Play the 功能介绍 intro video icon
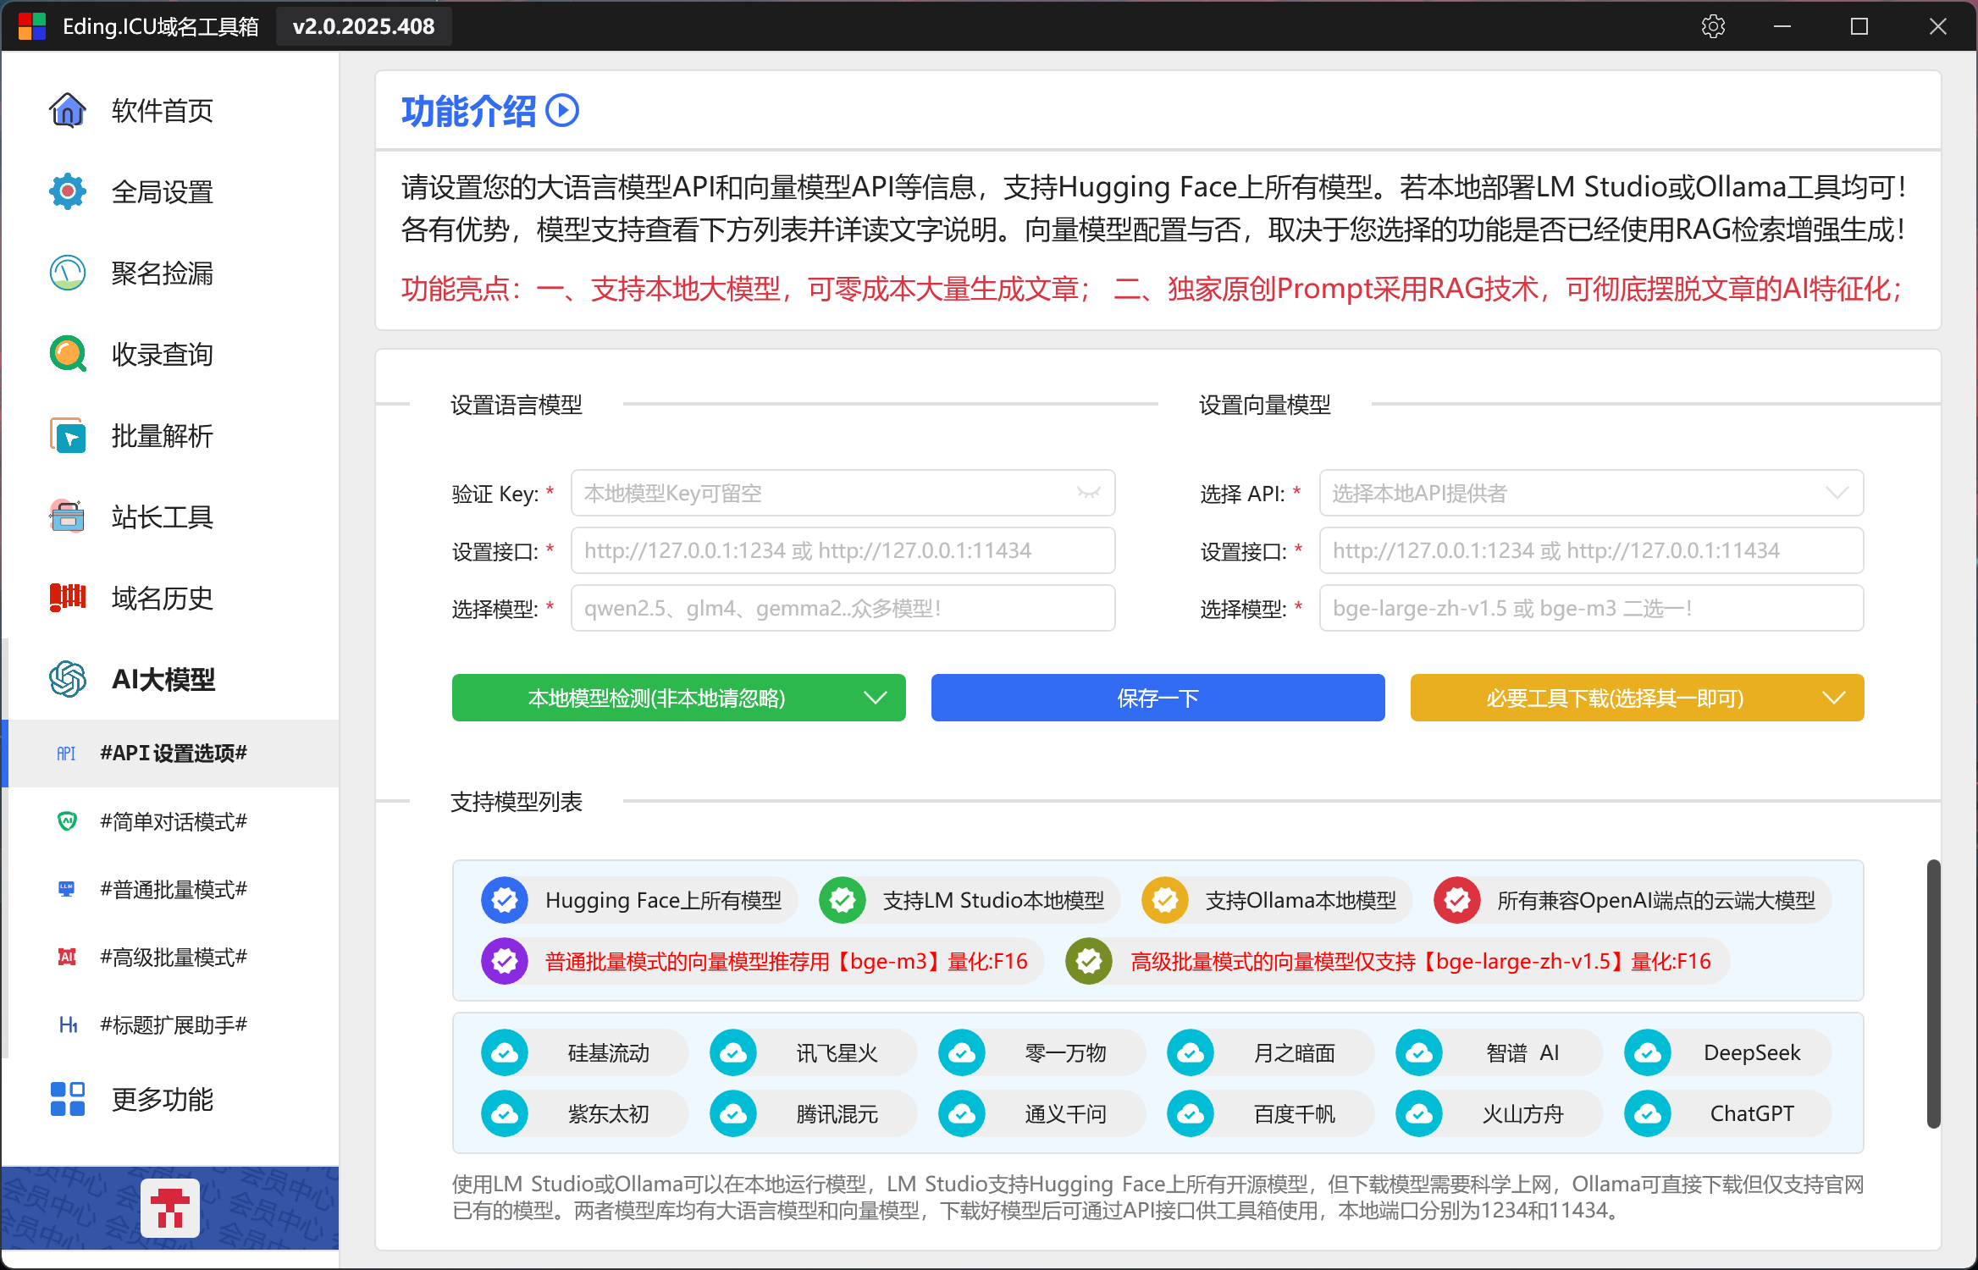The height and width of the screenshot is (1270, 1978). tap(562, 111)
